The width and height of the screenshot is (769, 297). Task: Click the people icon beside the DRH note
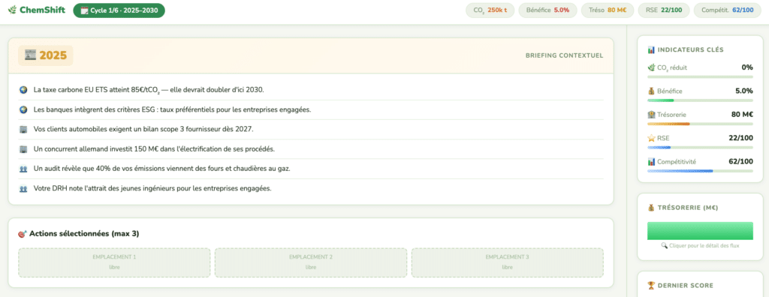pos(23,188)
